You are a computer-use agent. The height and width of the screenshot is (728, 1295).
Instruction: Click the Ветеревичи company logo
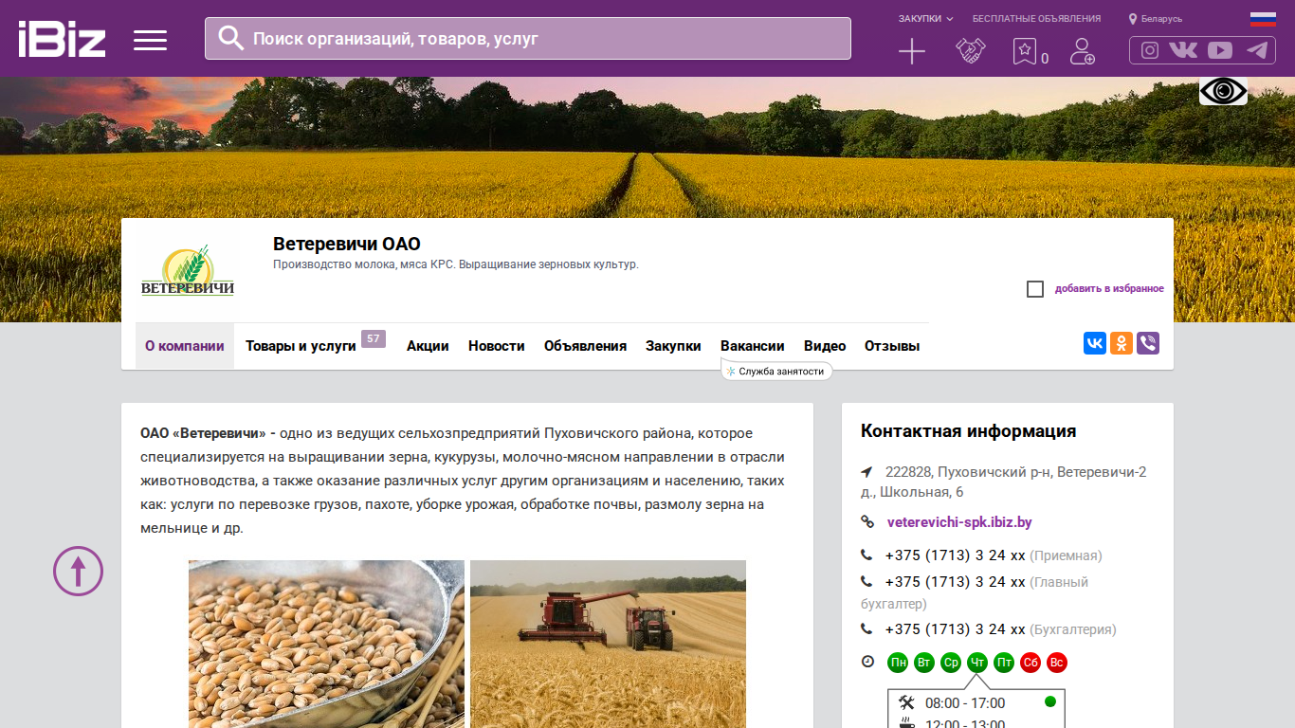pyautogui.click(x=188, y=271)
